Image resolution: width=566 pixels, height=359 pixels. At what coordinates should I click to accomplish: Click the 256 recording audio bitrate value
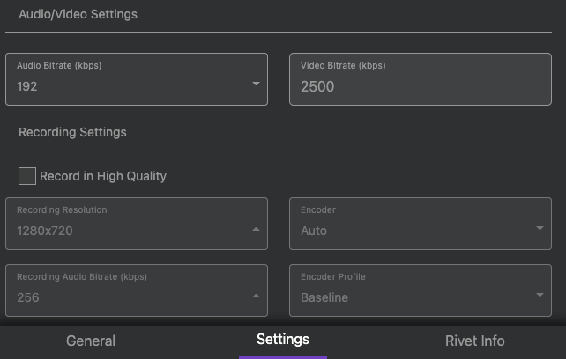(28, 297)
